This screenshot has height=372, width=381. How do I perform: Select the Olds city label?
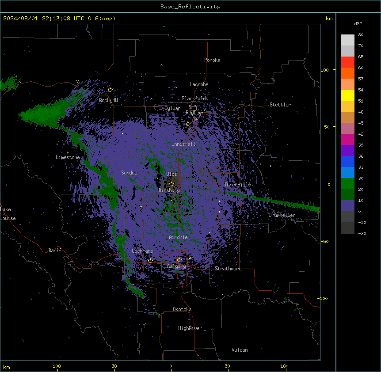coord(171,174)
